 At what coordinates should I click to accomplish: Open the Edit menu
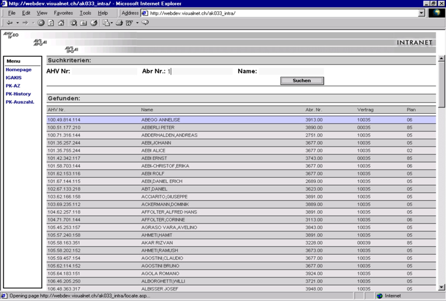coord(26,13)
